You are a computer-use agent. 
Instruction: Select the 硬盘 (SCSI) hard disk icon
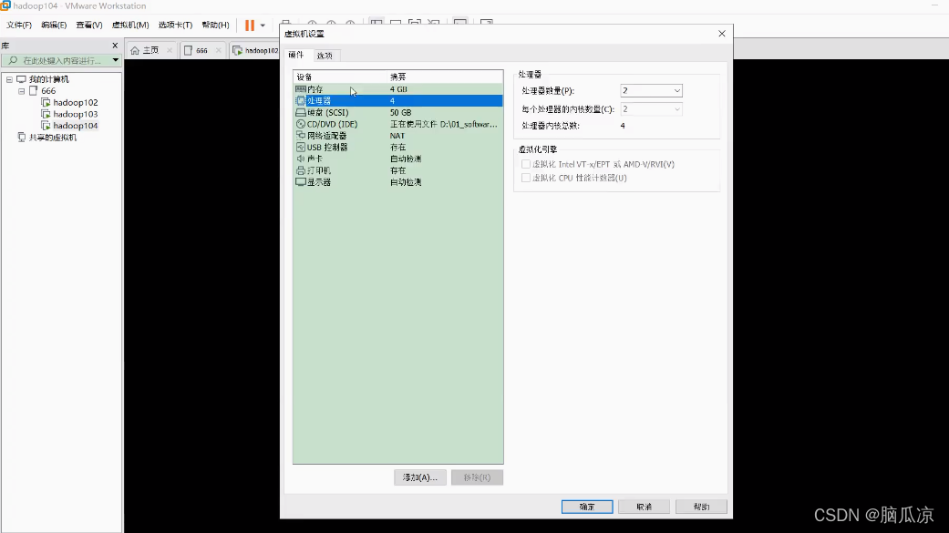pyautogui.click(x=300, y=113)
